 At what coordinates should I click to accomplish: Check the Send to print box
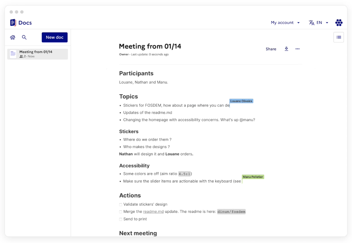(120, 219)
